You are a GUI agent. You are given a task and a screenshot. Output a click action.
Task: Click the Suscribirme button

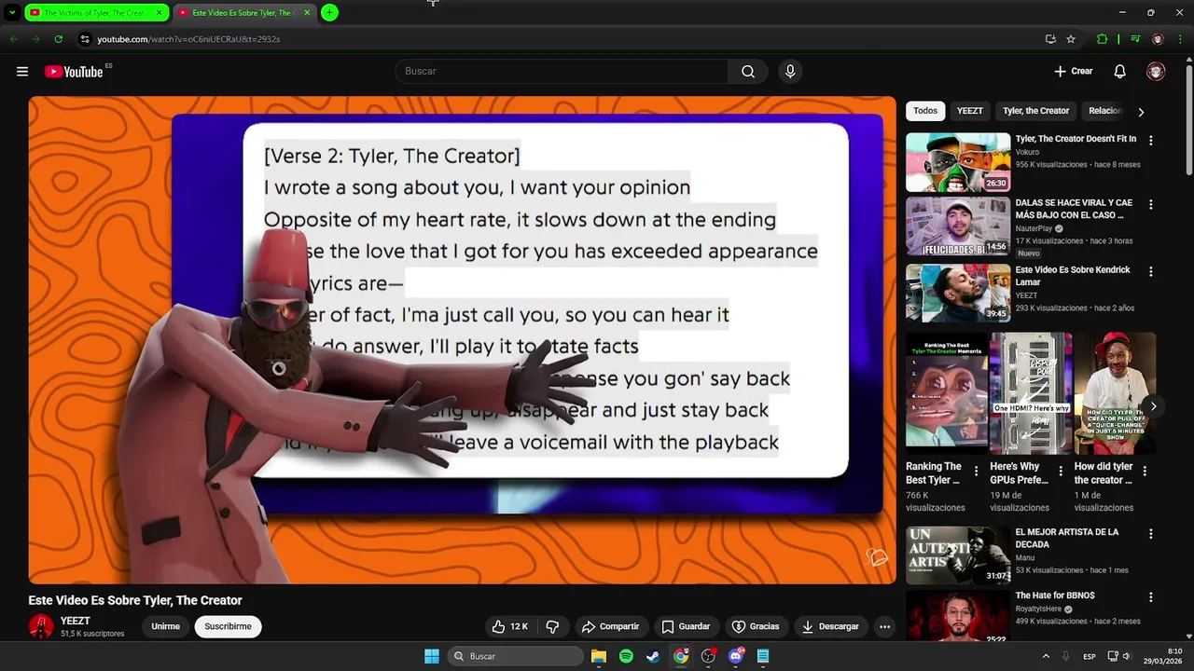[x=229, y=626]
